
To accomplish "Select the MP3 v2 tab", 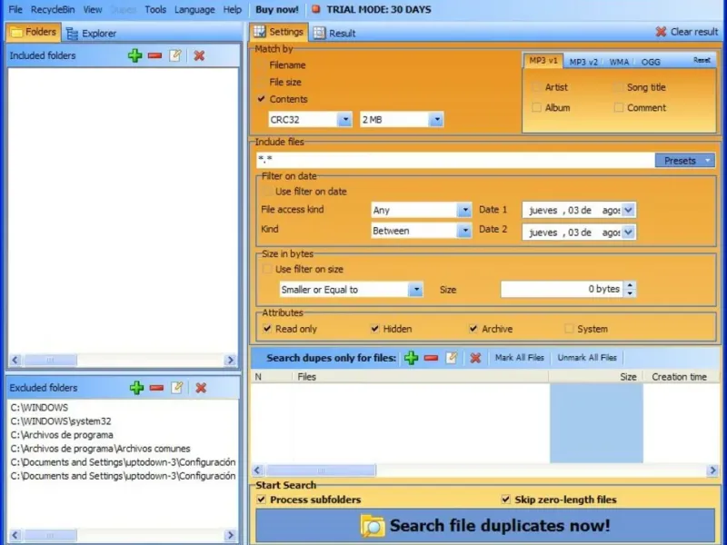I will (583, 62).
